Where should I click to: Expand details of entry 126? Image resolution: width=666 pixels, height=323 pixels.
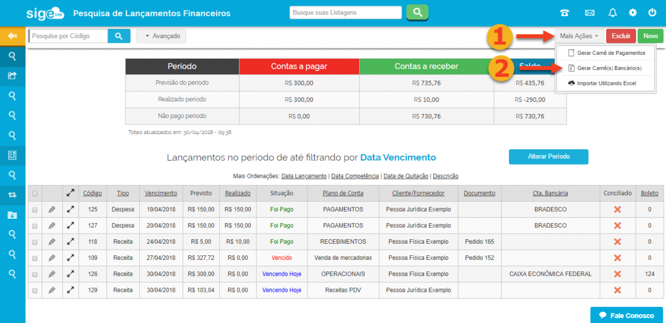(70, 274)
